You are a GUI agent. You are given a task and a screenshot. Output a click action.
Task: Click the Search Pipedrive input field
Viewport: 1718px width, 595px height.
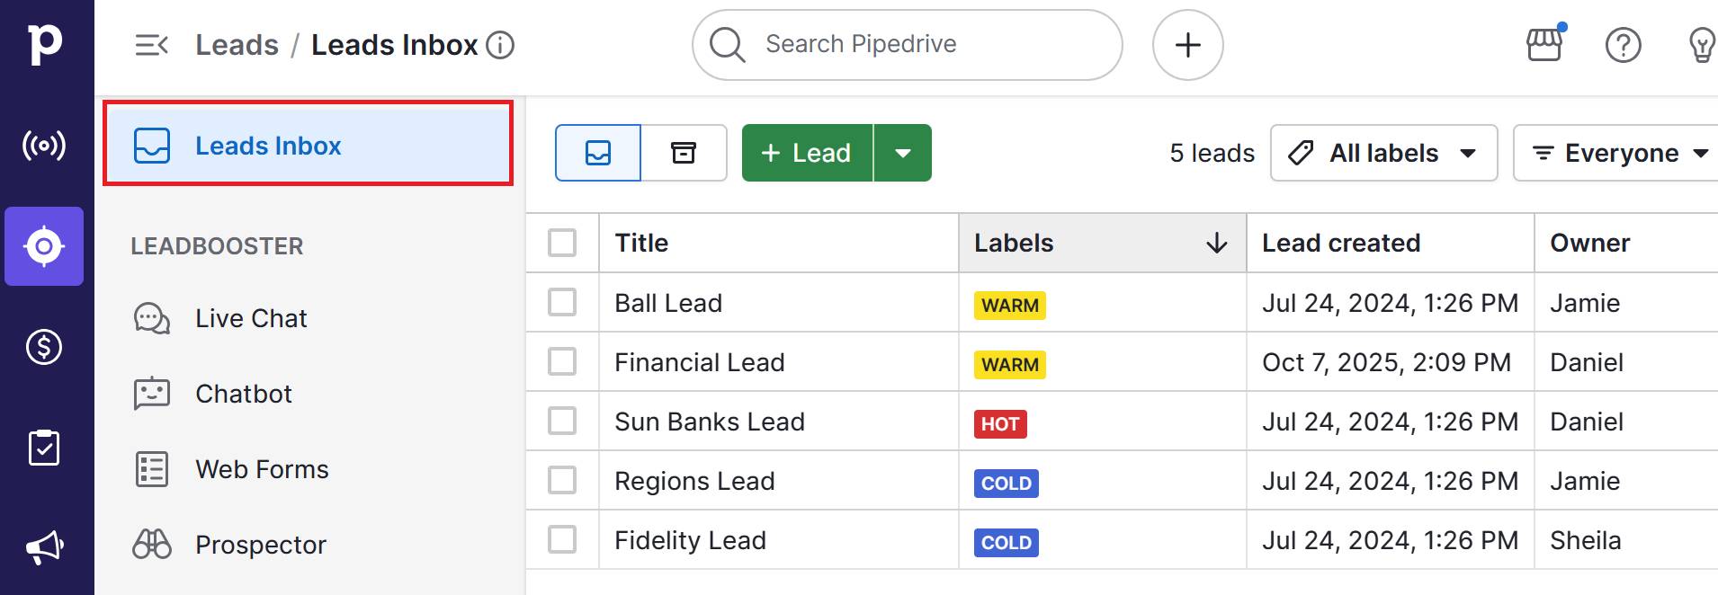click(907, 45)
